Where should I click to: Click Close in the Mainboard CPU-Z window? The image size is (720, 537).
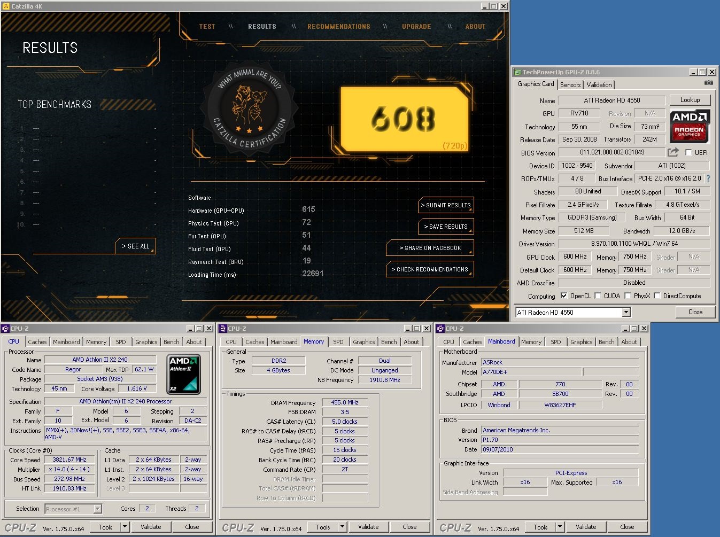click(x=627, y=527)
